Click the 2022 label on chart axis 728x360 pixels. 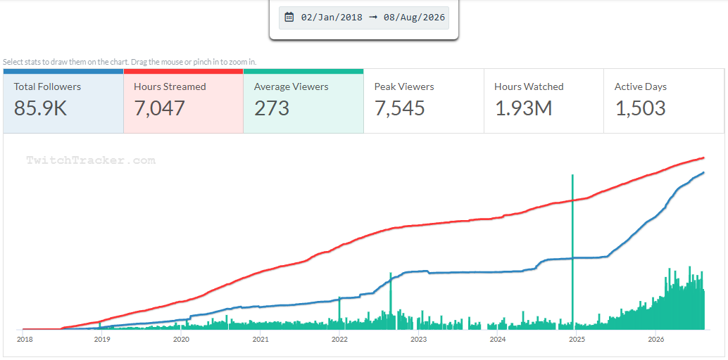(x=339, y=339)
